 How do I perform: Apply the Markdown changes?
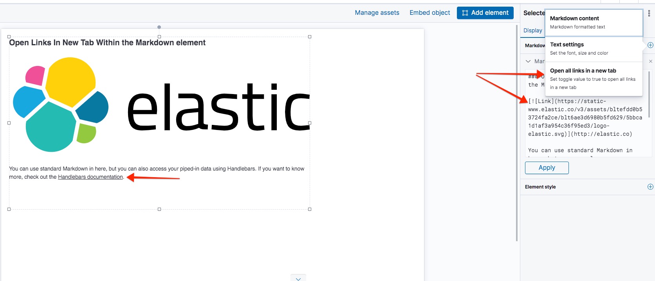[x=547, y=168]
